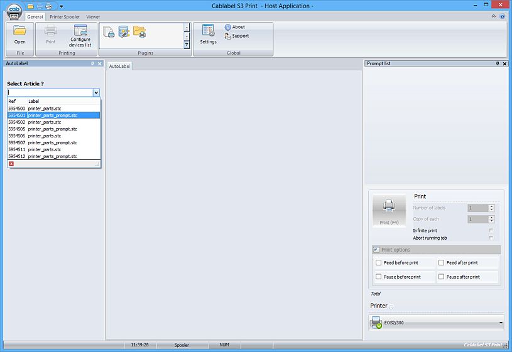Click the Spooler status bar entry
The height and width of the screenshot is (352, 512).
click(x=182, y=345)
